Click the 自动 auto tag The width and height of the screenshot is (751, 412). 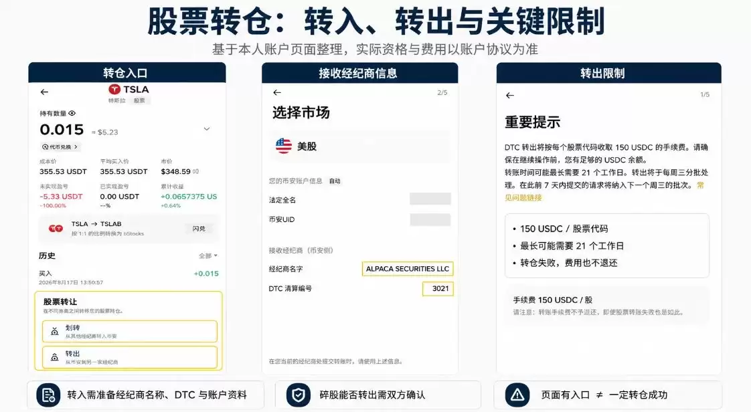335,181
